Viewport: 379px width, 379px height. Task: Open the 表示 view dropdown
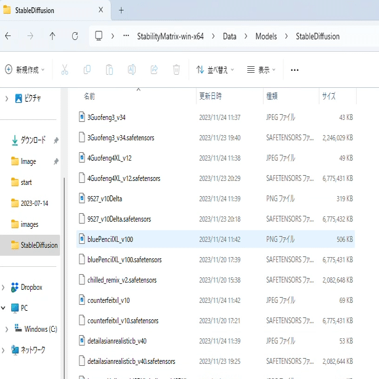pos(261,70)
